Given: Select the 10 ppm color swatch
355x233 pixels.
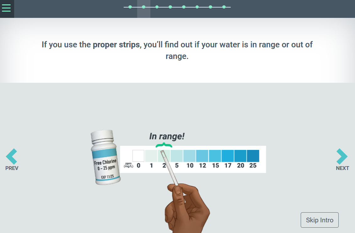Looking at the screenshot, I should pos(189,156).
